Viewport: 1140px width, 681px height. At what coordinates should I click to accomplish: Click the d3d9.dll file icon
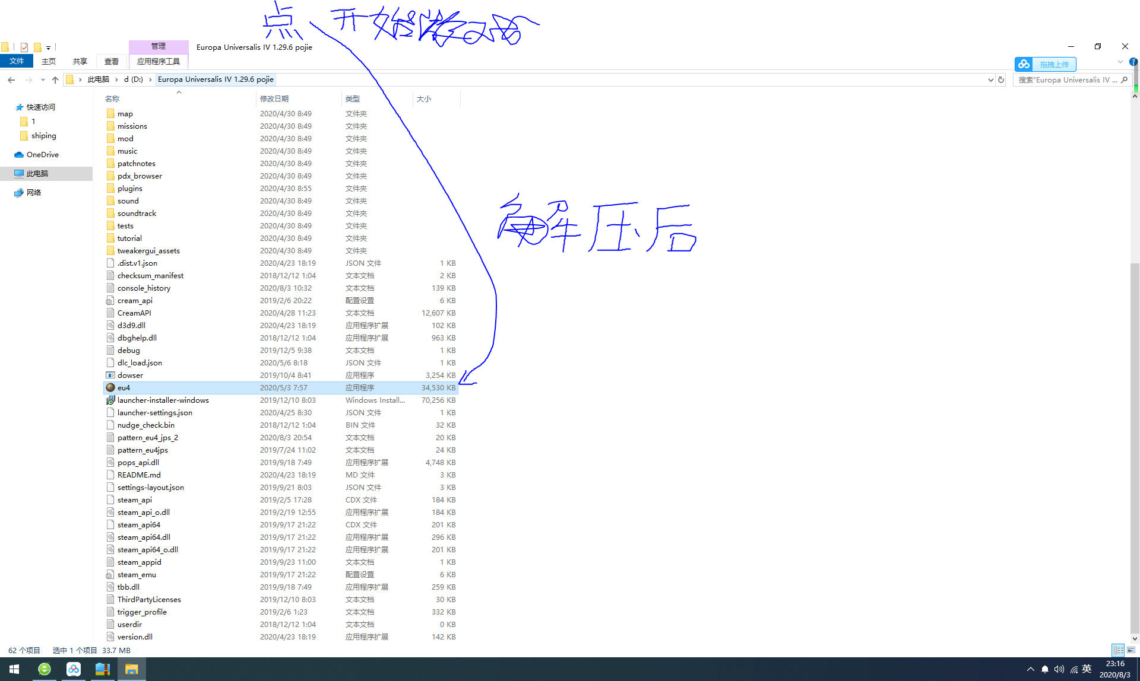click(x=110, y=325)
